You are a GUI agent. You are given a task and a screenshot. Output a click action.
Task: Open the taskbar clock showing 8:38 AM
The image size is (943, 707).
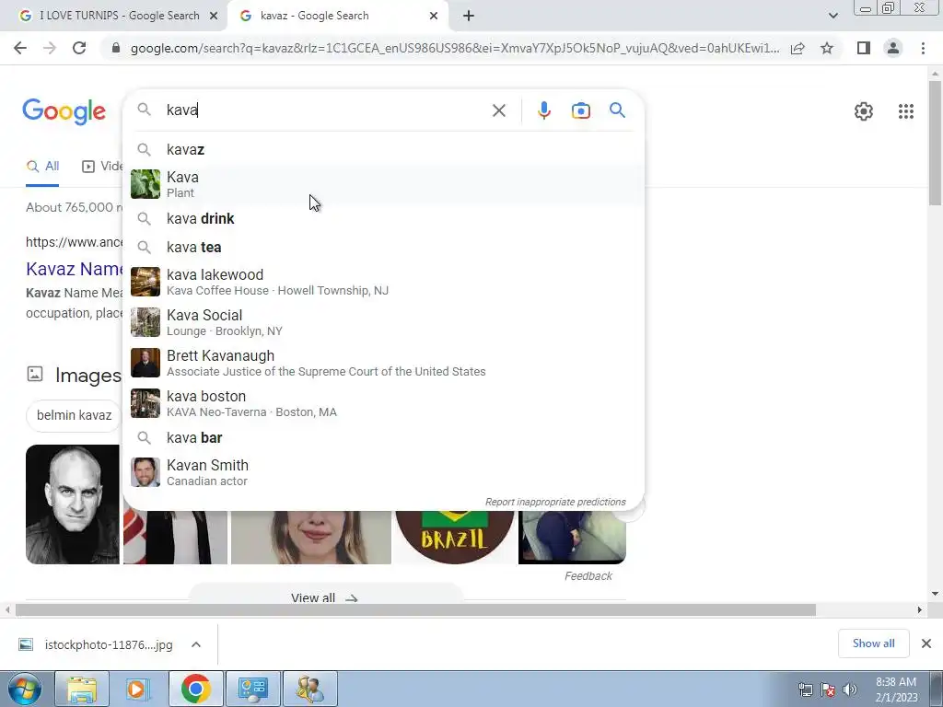[896, 690]
